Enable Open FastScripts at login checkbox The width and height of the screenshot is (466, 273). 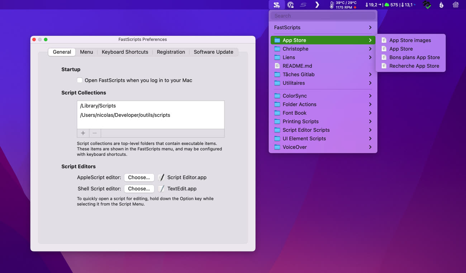(x=80, y=80)
